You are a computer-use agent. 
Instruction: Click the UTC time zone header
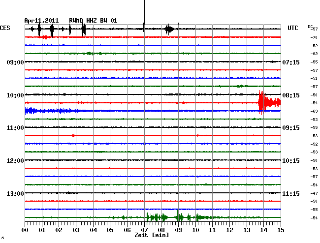pyautogui.click(x=292, y=28)
